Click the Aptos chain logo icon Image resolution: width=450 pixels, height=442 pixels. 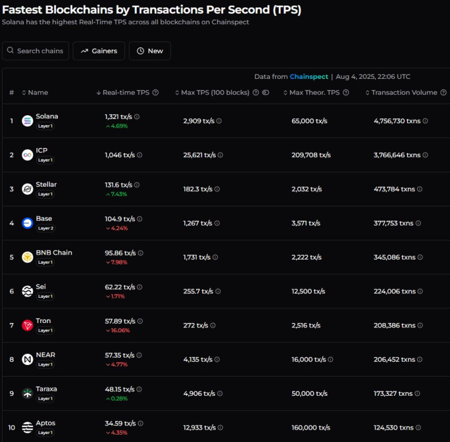28,427
